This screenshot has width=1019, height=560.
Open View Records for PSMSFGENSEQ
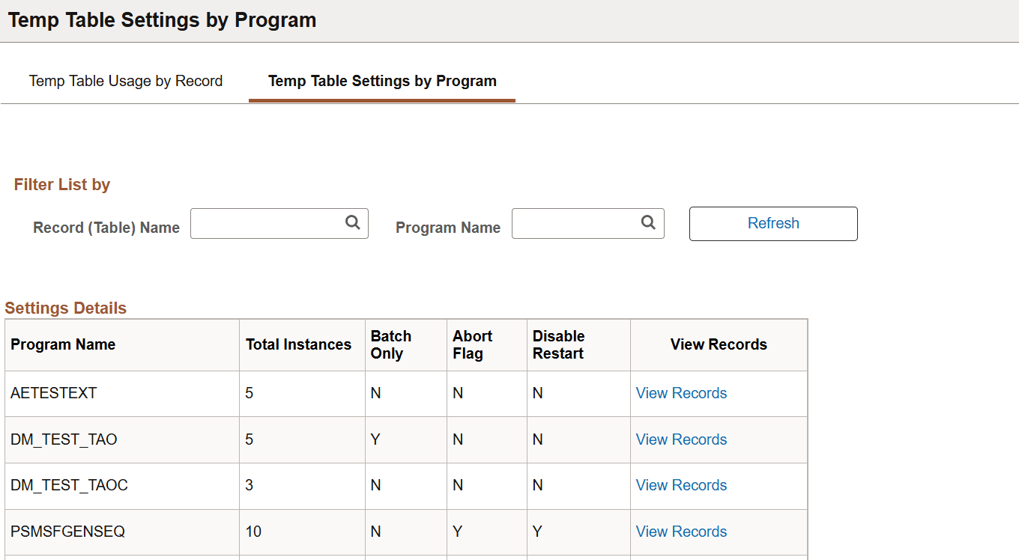680,532
